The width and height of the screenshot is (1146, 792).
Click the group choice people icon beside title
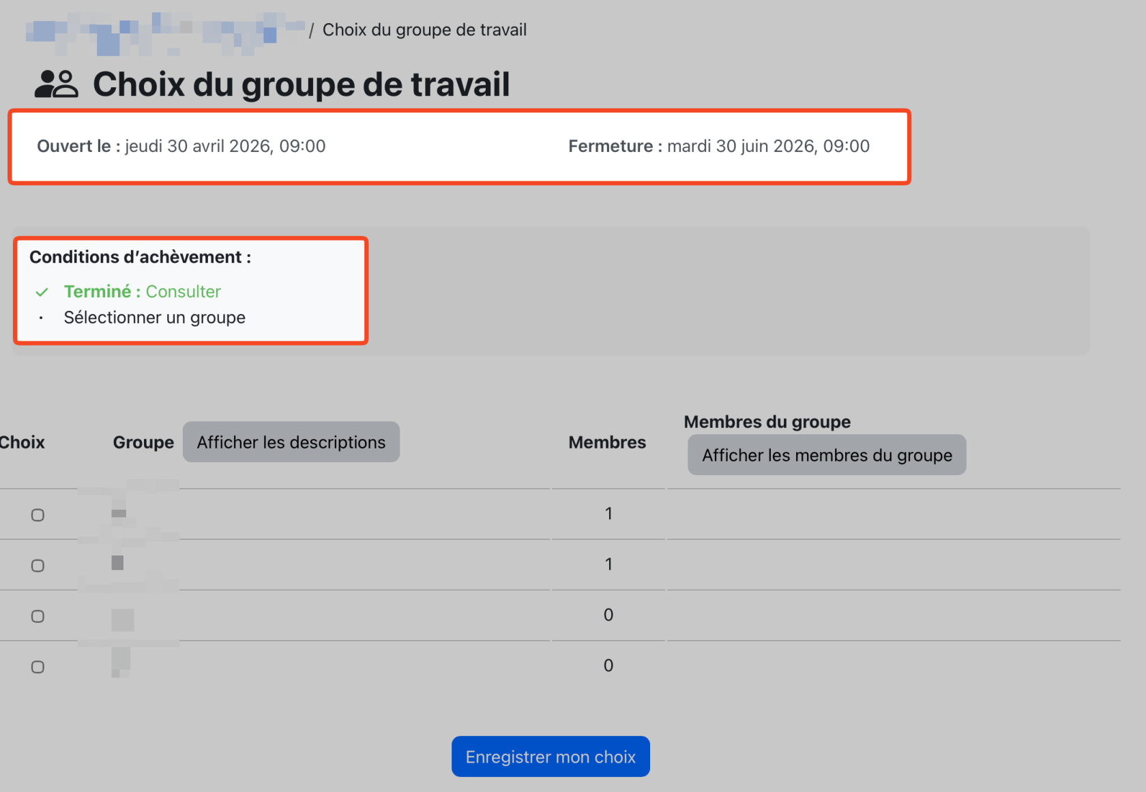point(56,85)
